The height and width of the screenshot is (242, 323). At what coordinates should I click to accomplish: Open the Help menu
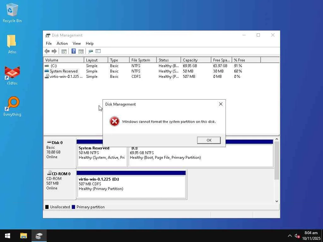90,43
